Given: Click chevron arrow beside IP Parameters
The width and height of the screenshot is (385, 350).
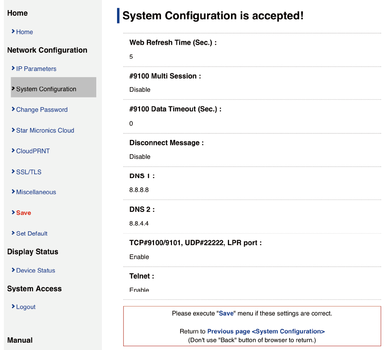Looking at the screenshot, I should point(13,68).
